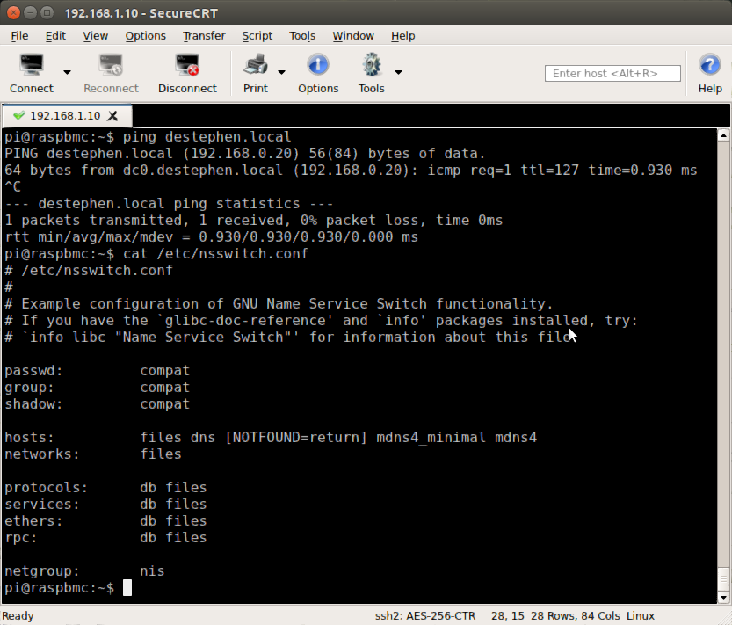The width and height of the screenshot is (732, 625).
Task: Maximize the SecureCRT window
Action: click(x=47, y=12)
